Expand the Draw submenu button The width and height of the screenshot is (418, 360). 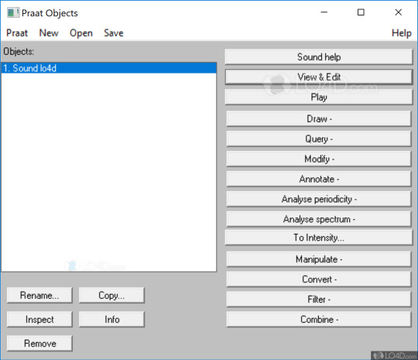pos(319,118)
